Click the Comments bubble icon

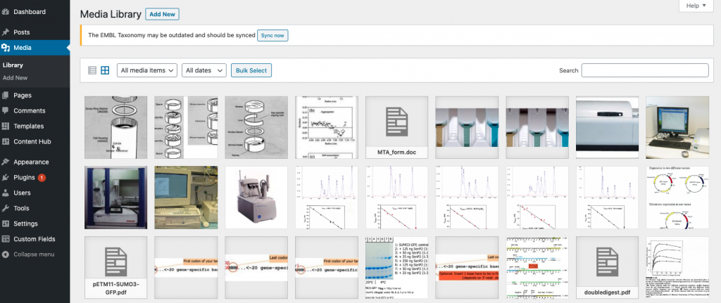pyautogui.click(x=6, y=110)
